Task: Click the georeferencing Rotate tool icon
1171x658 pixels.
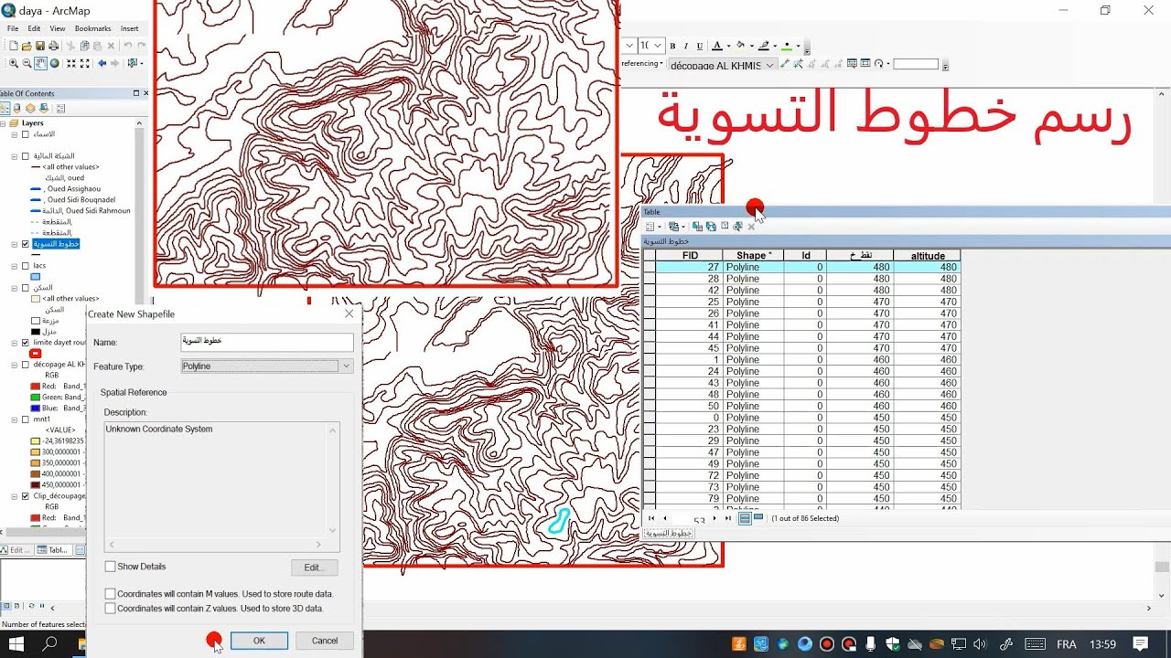Action: coord(878,64)
